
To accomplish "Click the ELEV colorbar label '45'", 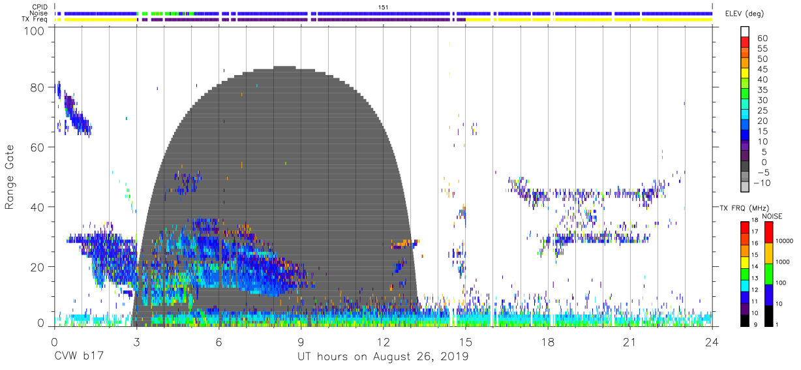I will (x=761, y=70).
